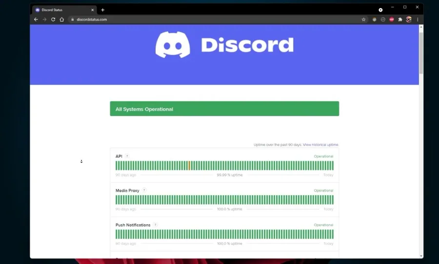Bookmark this page with the star icon
Screen dimensions: 439x264
coord(363,19)
